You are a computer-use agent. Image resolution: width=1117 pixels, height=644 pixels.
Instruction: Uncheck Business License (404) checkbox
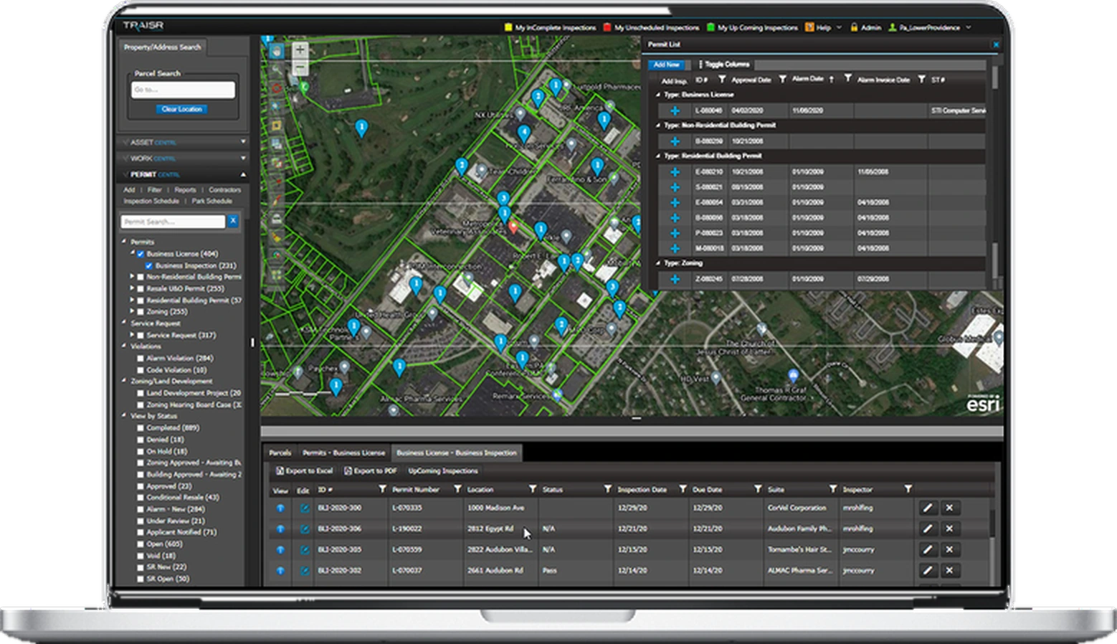point(141,254)
